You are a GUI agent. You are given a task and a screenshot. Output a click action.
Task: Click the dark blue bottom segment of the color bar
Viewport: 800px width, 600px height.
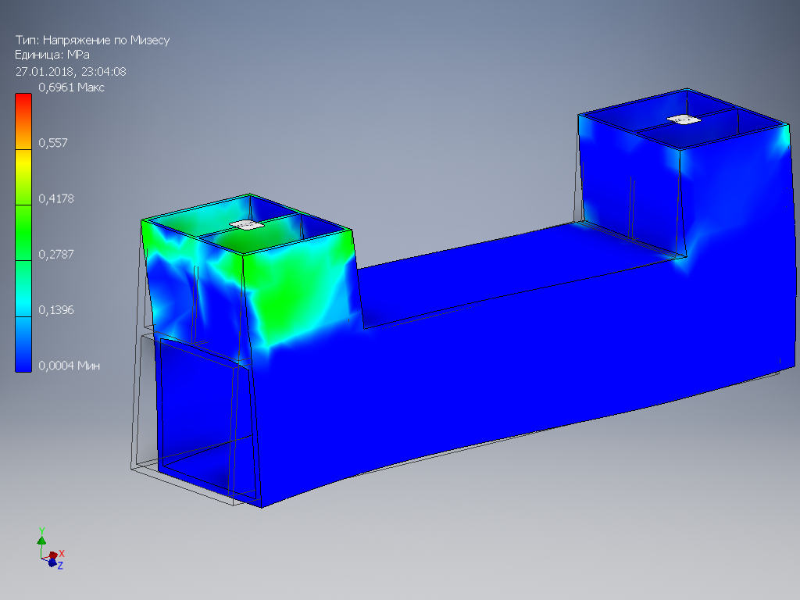pos(23,345)
